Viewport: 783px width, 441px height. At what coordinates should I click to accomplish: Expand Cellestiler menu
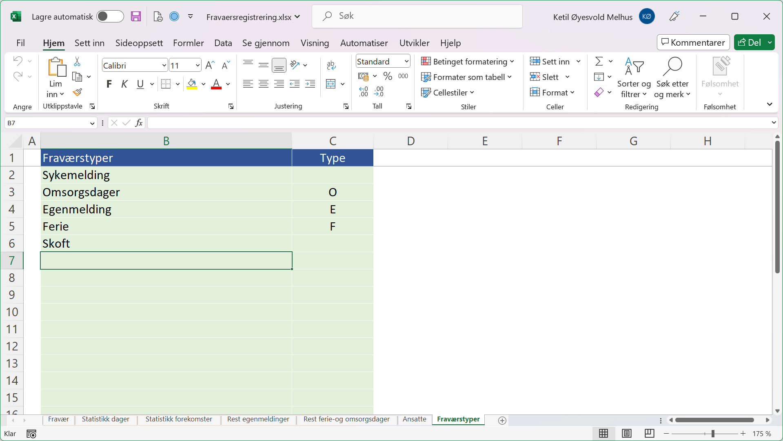(x=448, y=93)
